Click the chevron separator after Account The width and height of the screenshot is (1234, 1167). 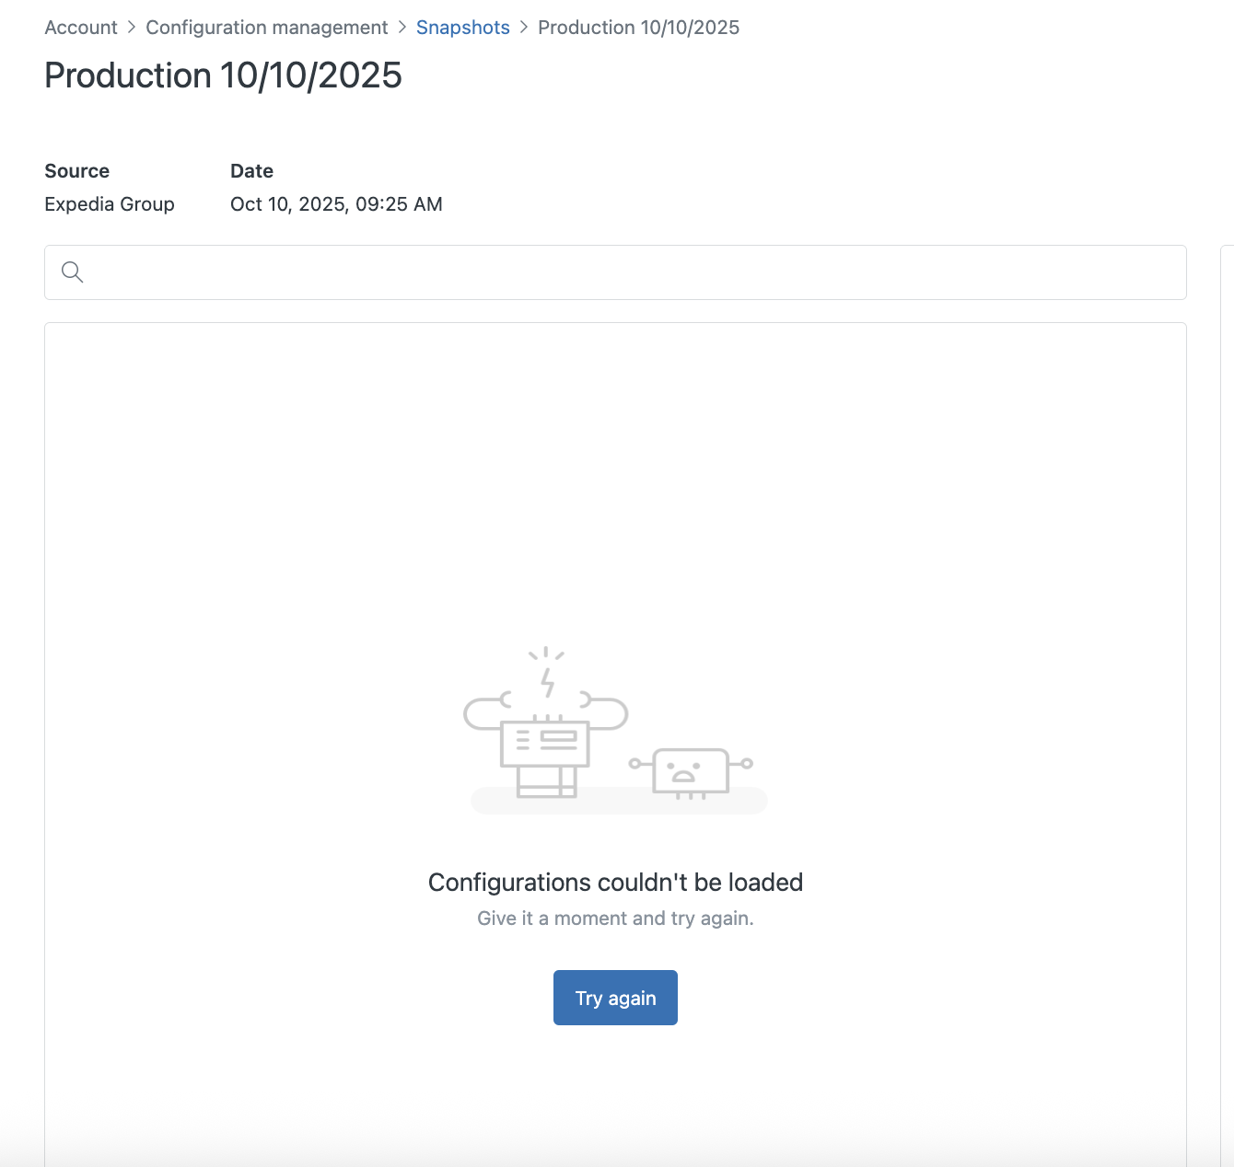click(132, 28)
